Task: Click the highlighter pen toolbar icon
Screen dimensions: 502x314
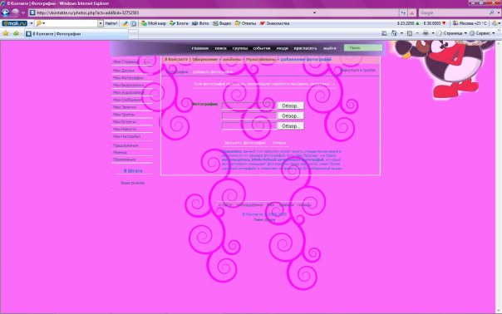Action: (x=125, y=23)
